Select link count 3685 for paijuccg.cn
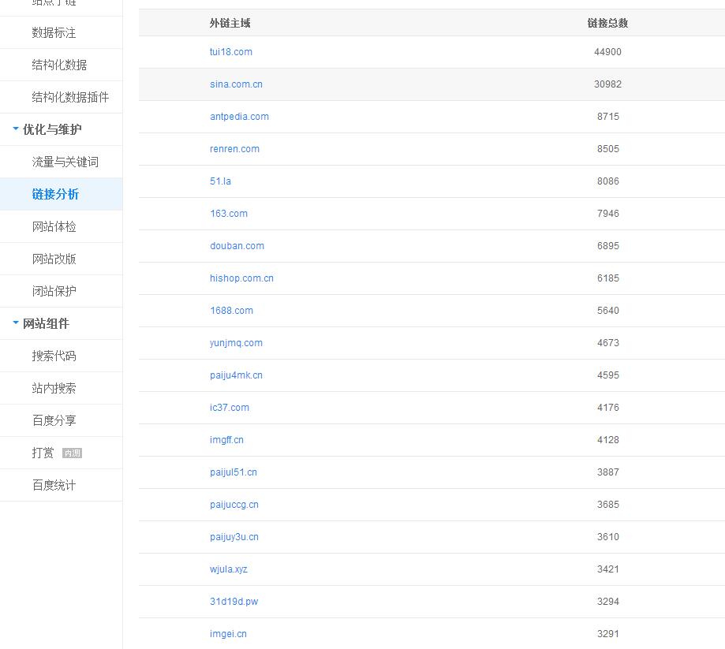The width and height of the screenshot is (725, 649). [607, 505]
